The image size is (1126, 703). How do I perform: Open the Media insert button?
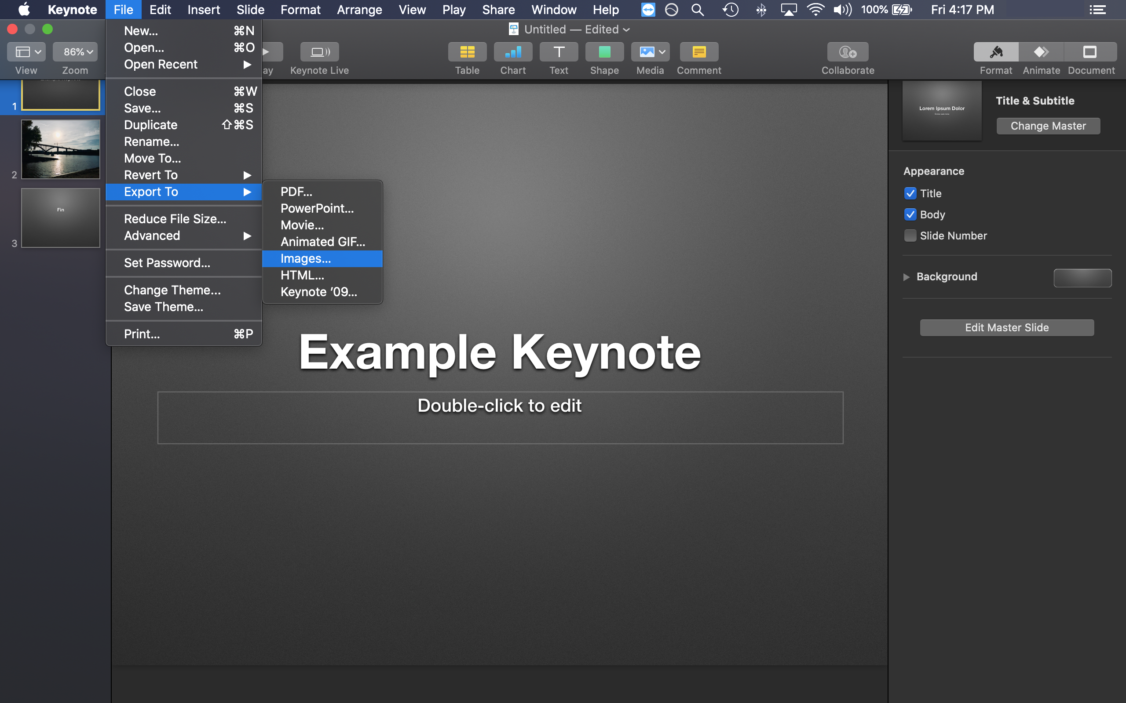click(650, 51)
